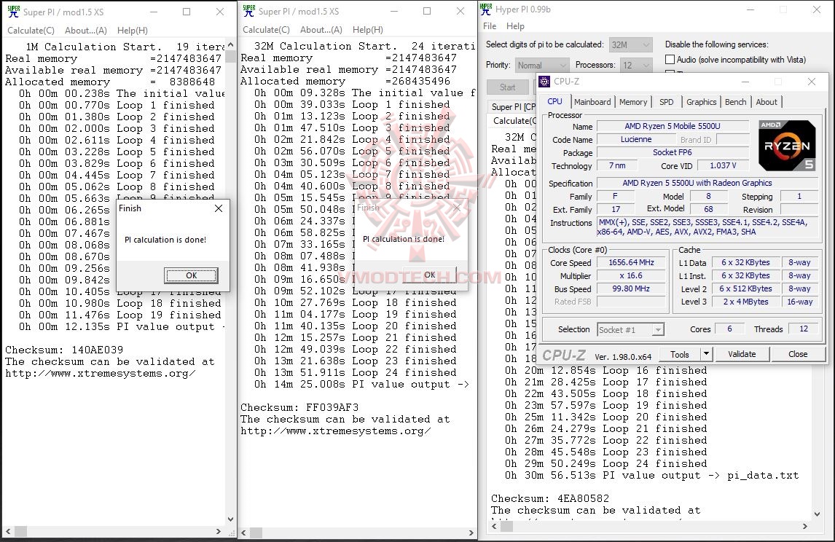Switch to the Graphics tab in CPU-Z
This screenshot has height=542, width=835.
point(702,102)
